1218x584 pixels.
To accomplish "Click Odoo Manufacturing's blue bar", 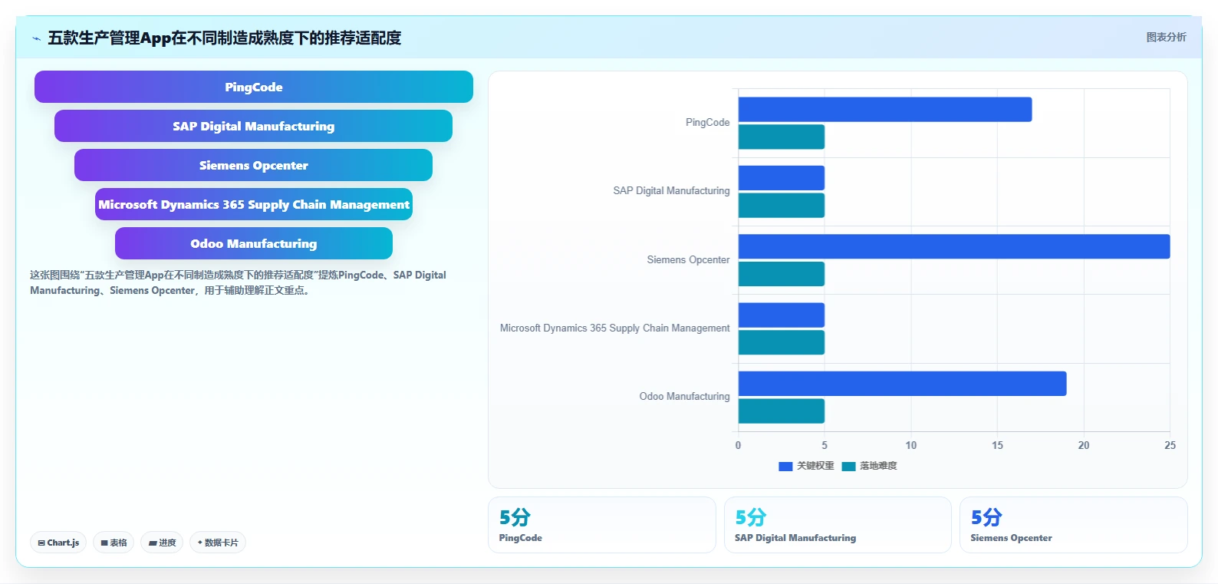I will 903,384.
